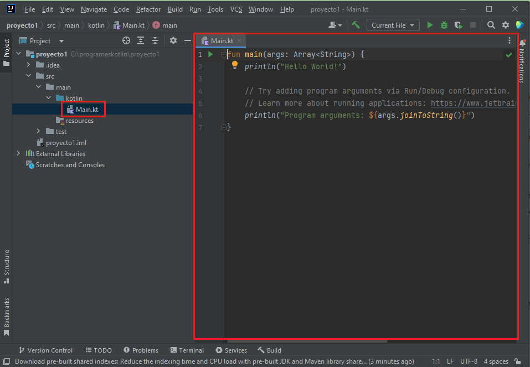Open Code With Me user icon

coord(335,25)
